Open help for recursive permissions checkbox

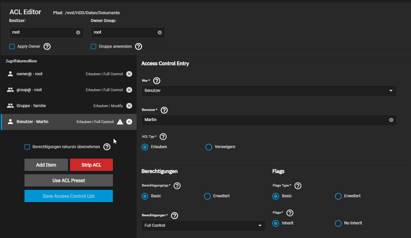point(107,147)
